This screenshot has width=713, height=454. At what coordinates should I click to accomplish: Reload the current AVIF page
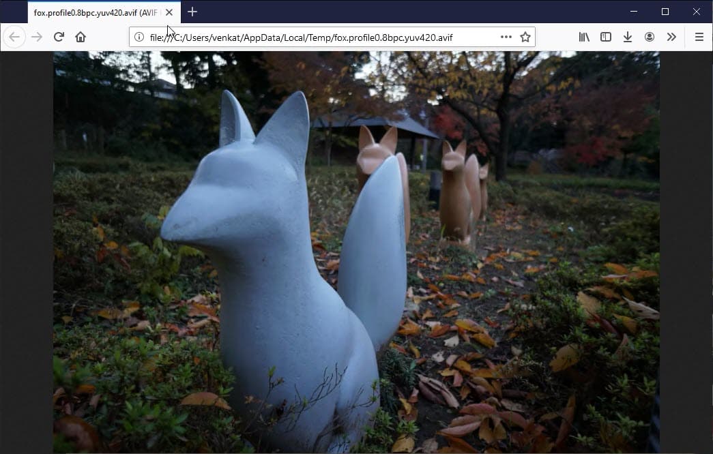coord(59,37)
